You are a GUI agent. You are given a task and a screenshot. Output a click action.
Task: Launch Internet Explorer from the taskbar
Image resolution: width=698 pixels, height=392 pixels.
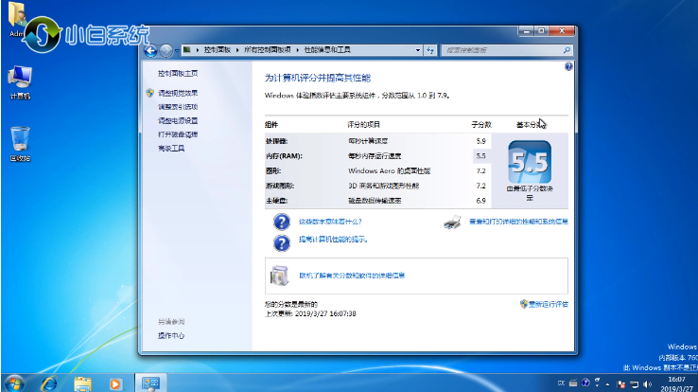(x=49, y=383)
